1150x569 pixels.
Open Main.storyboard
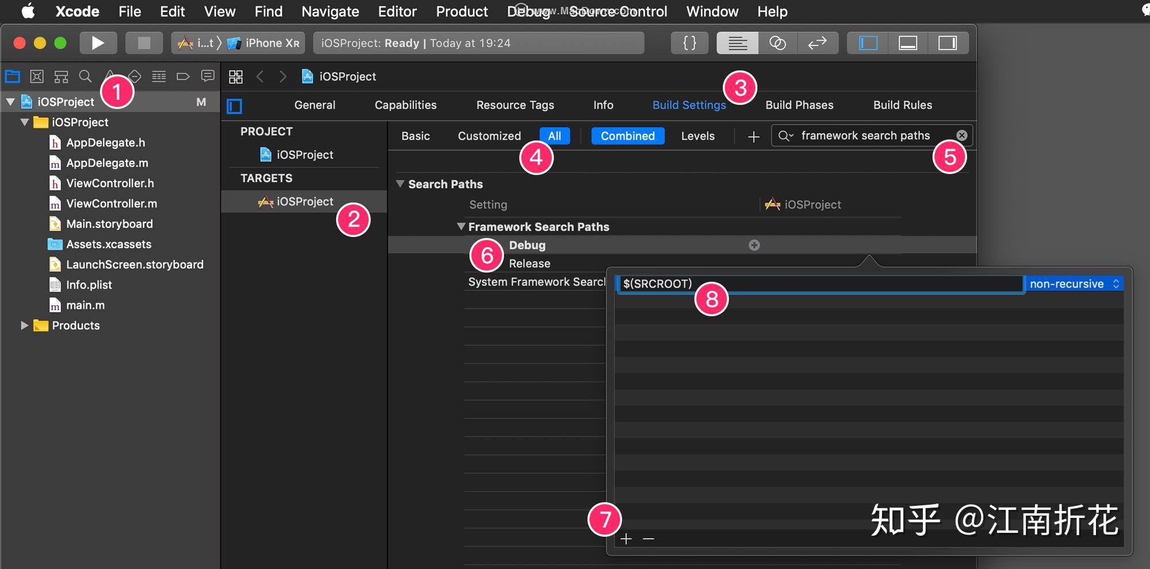(x=109, y=224)
